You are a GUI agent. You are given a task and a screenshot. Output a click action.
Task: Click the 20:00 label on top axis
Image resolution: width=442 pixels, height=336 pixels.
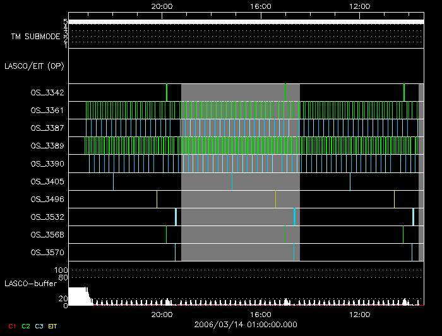pyautogui.click(x=162, y=6)
